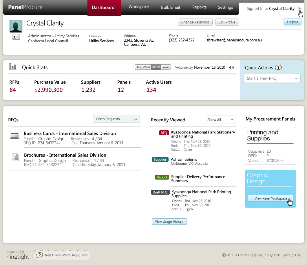Click the Change Password button

pos(195,22)
